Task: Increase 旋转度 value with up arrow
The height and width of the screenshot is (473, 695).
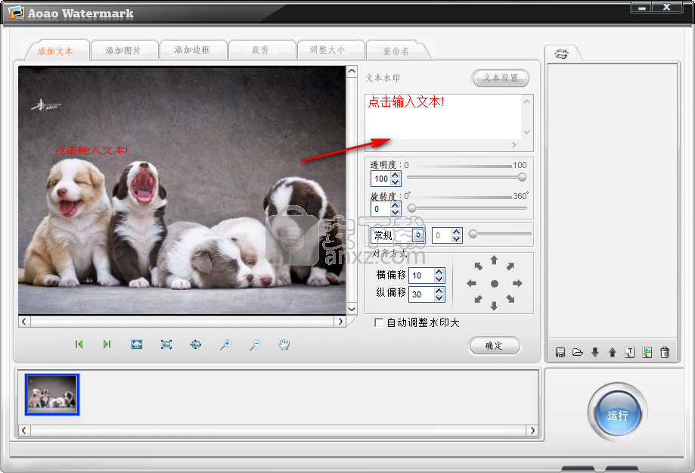Action: point(396,205)
